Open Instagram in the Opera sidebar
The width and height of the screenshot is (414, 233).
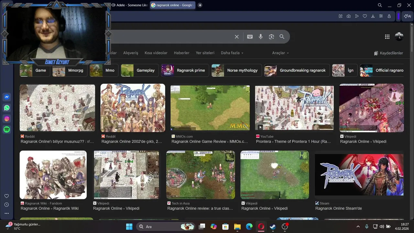pyautogui.click(x=7, y=119)
